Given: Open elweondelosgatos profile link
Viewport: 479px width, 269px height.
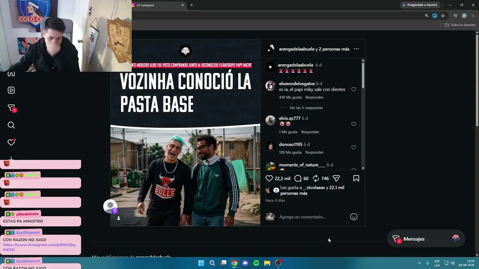Looking at the screenshot, I should pyautogui.click(x=297, y=84).
